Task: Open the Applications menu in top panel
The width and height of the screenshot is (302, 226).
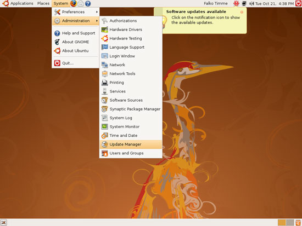Action: (x=22, y=3)
